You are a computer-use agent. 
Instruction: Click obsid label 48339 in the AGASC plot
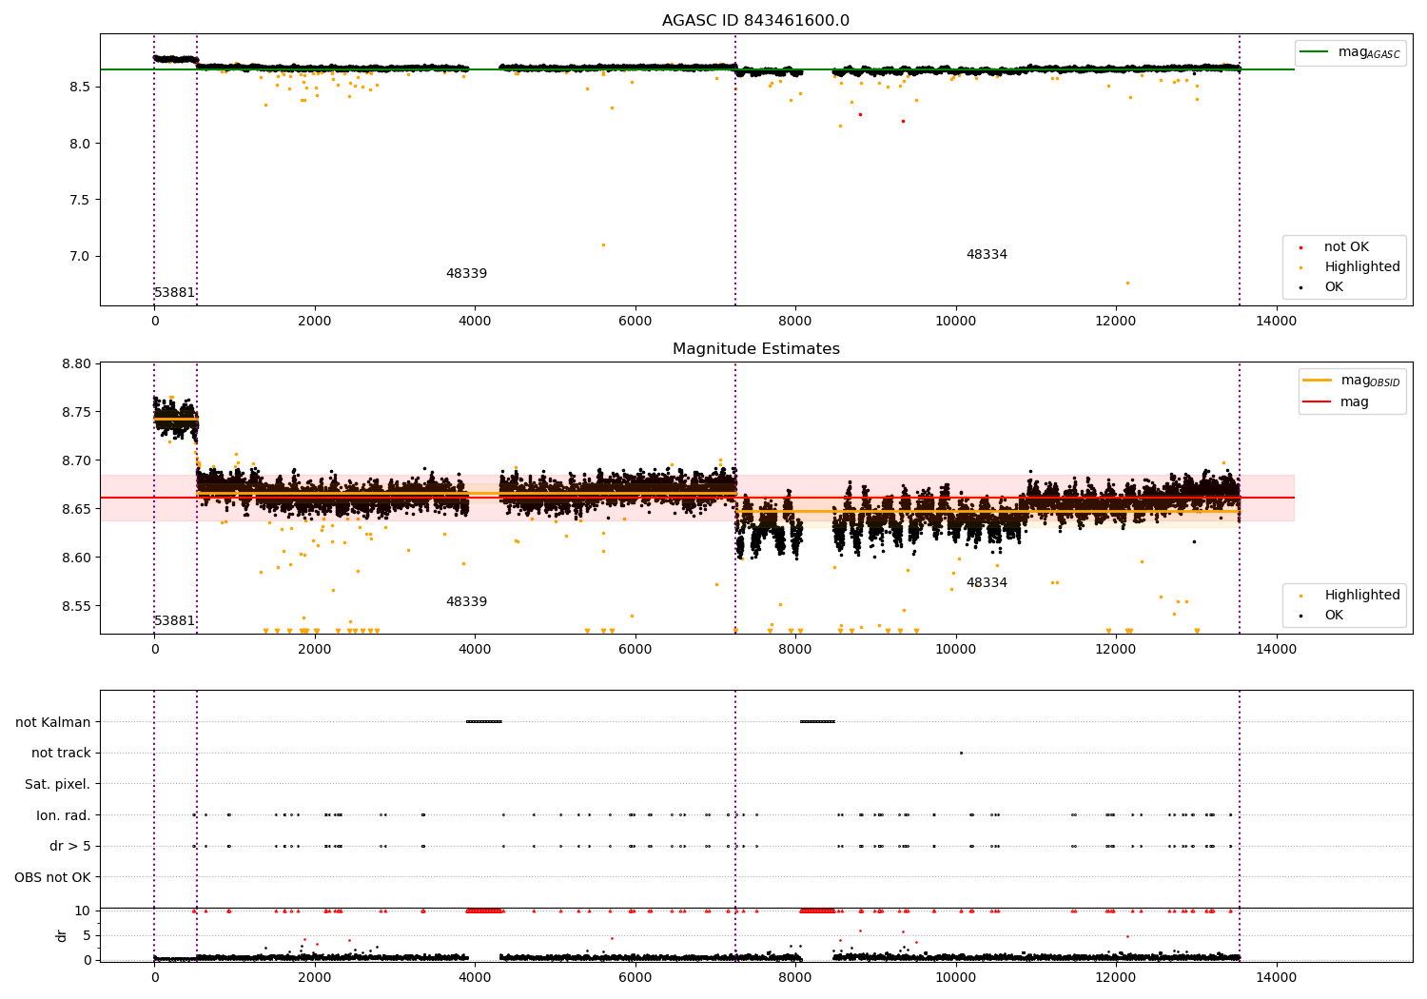[466, 274]
